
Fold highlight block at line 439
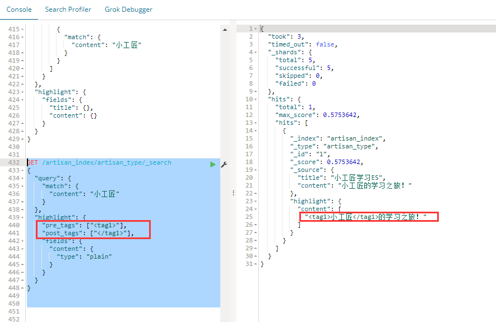pyautogui.click(x=22, y=217)
